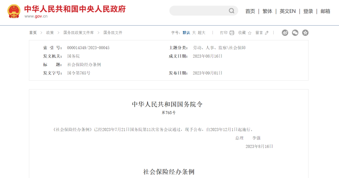
Task: Set font size to 默认
Action: coord(186,33)
